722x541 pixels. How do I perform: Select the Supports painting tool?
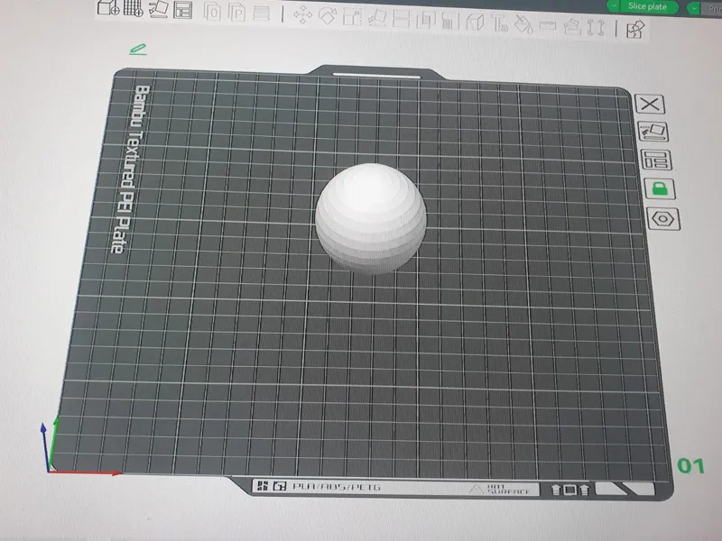[x=449, y=21]
